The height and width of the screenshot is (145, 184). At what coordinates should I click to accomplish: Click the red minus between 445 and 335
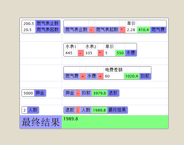point(81,53)
